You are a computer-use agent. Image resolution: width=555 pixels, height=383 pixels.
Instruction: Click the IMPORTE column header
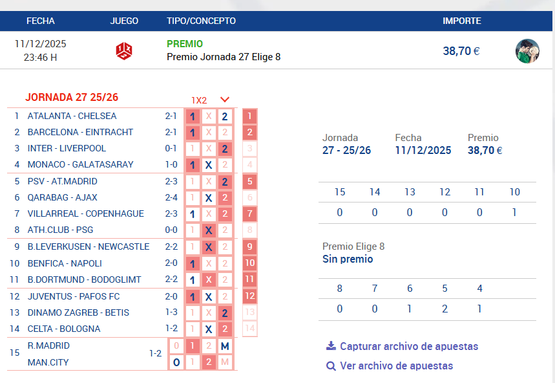point(461,21)
